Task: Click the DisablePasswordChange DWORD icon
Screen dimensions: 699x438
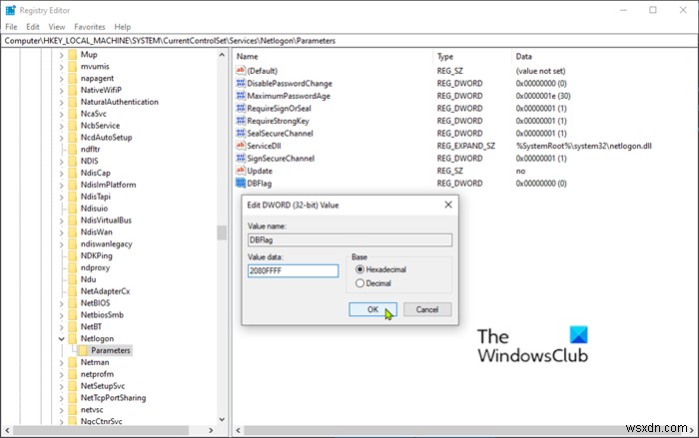Action: [241, 83]
